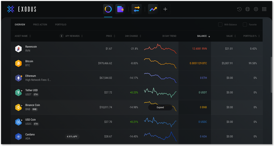Click the Ravencoin asset icon
The width and height of the screenshot is (274, 146).
point(18,49)
